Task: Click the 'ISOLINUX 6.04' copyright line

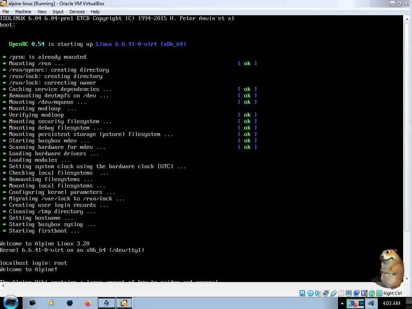Action: point(117,19)
